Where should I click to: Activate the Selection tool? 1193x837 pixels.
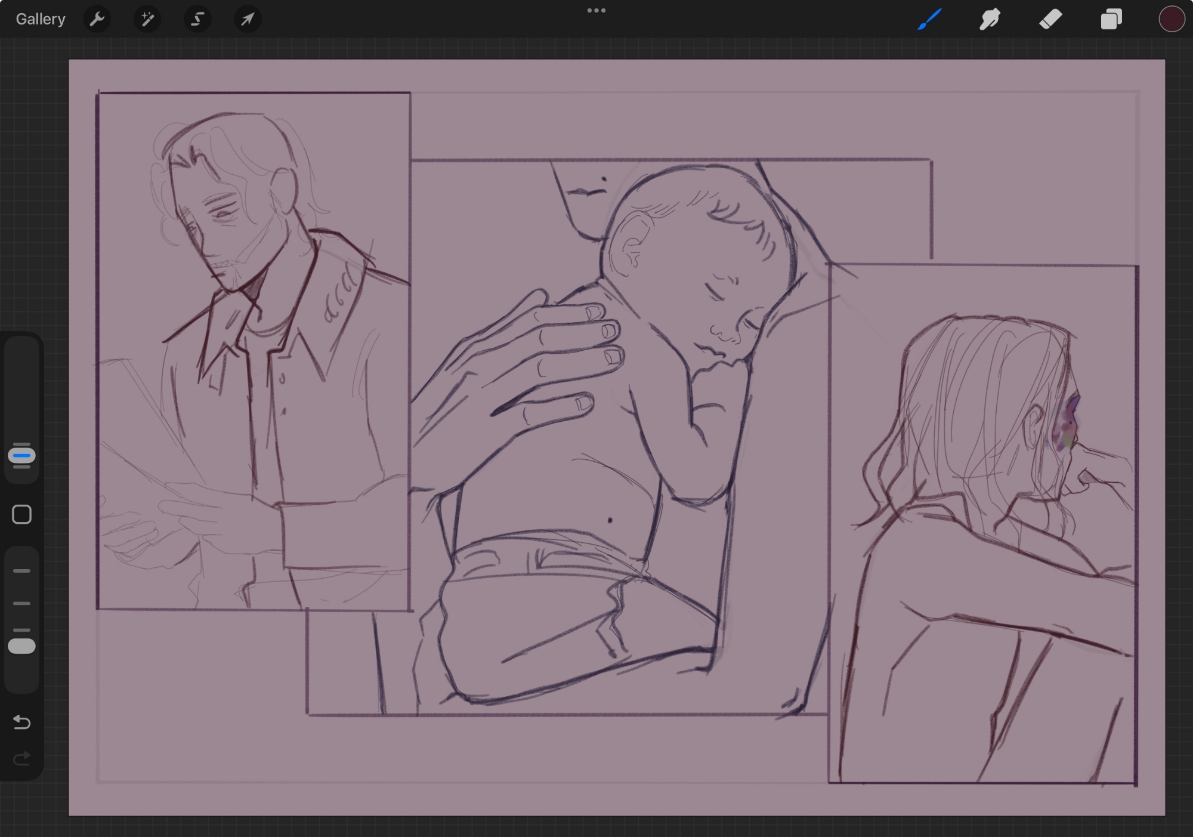197,19
